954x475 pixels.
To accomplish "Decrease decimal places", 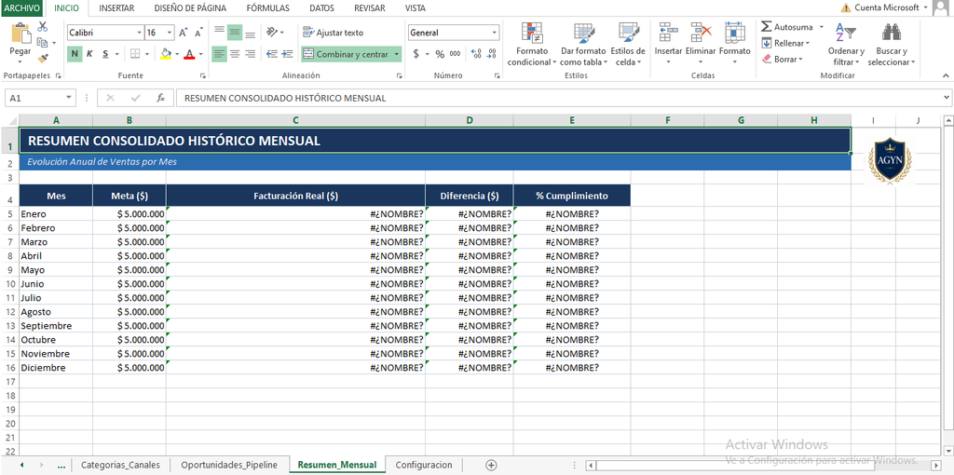I will click(492, 54).
